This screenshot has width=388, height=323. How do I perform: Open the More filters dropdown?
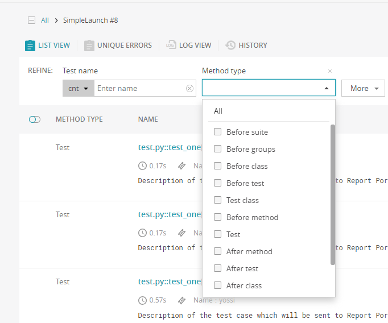[x=363, y=88]
